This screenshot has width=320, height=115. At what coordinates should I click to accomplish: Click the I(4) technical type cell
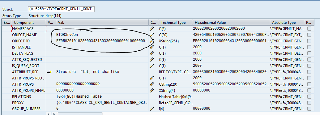click(x=176, y=109)
